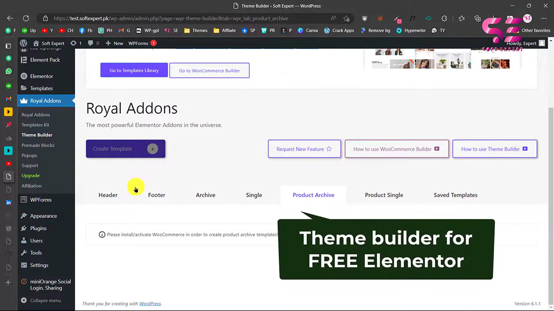Open WhatsApp in Edge sidebar

9,71
